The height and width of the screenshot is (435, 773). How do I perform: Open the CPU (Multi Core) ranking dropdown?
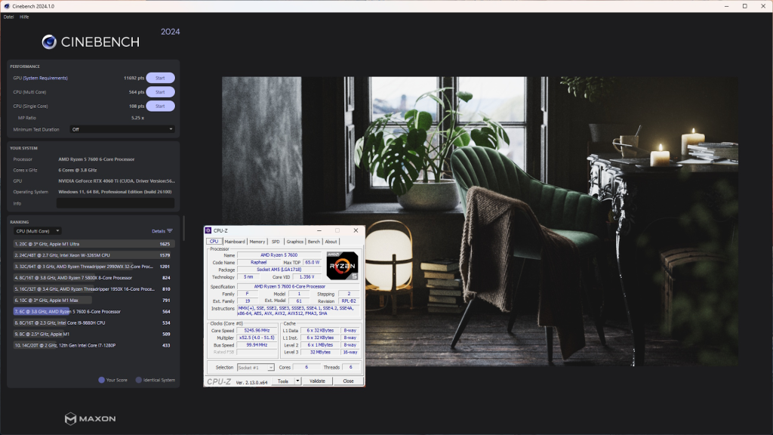click(38, 231)
